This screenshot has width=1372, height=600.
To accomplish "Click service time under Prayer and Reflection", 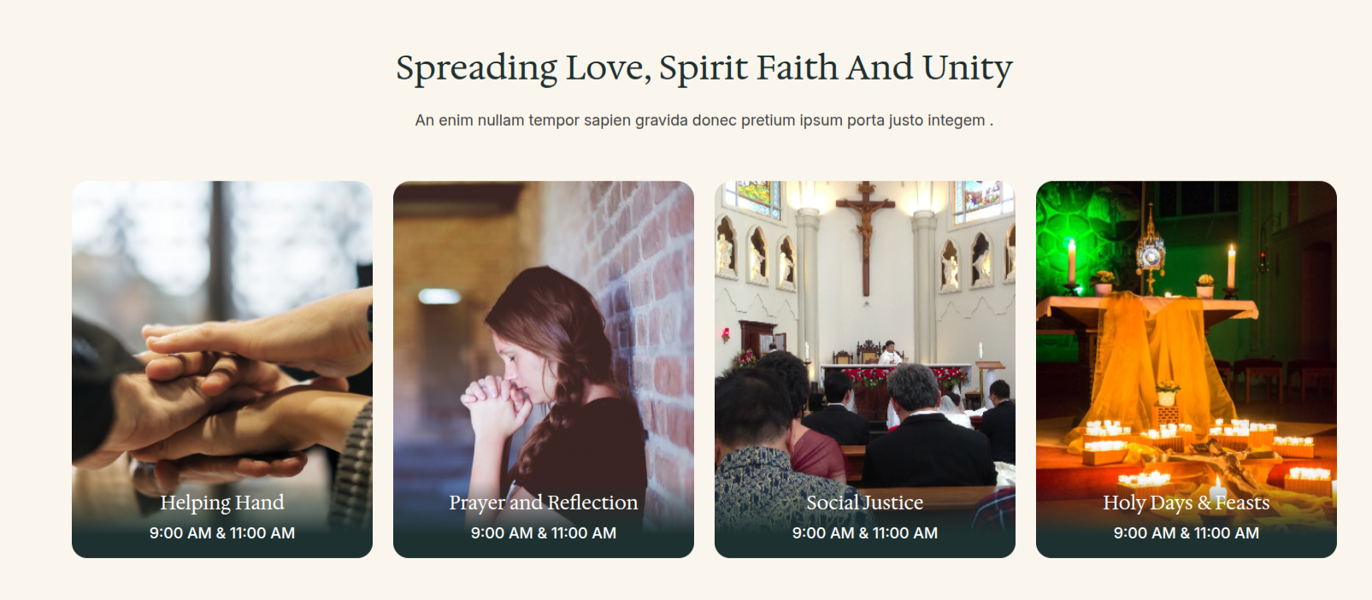I will 544,533.
